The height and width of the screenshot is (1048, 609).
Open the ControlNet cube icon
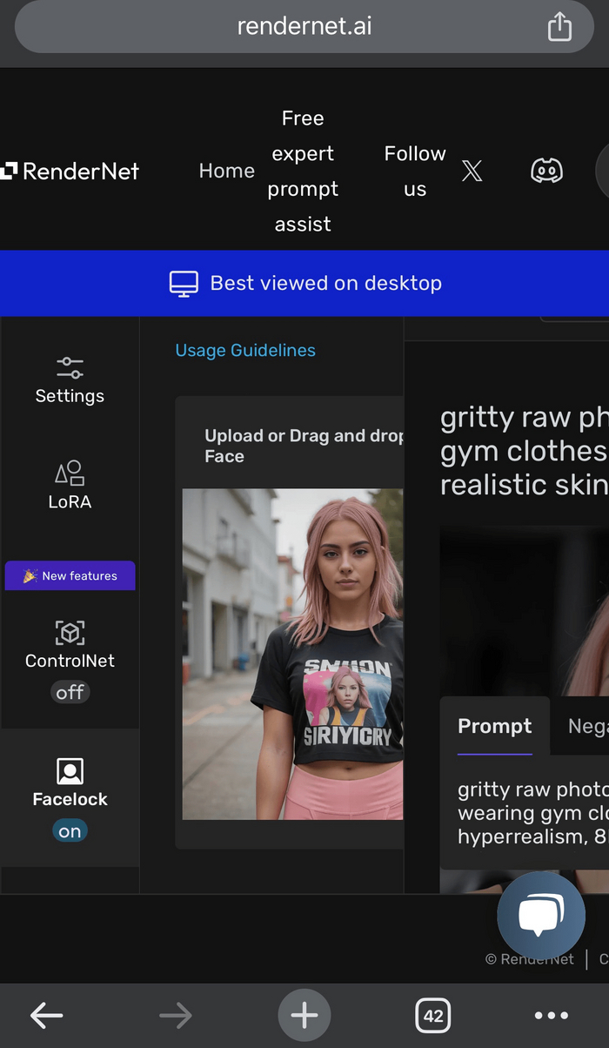pyautogui.click(x=70, y=633)
